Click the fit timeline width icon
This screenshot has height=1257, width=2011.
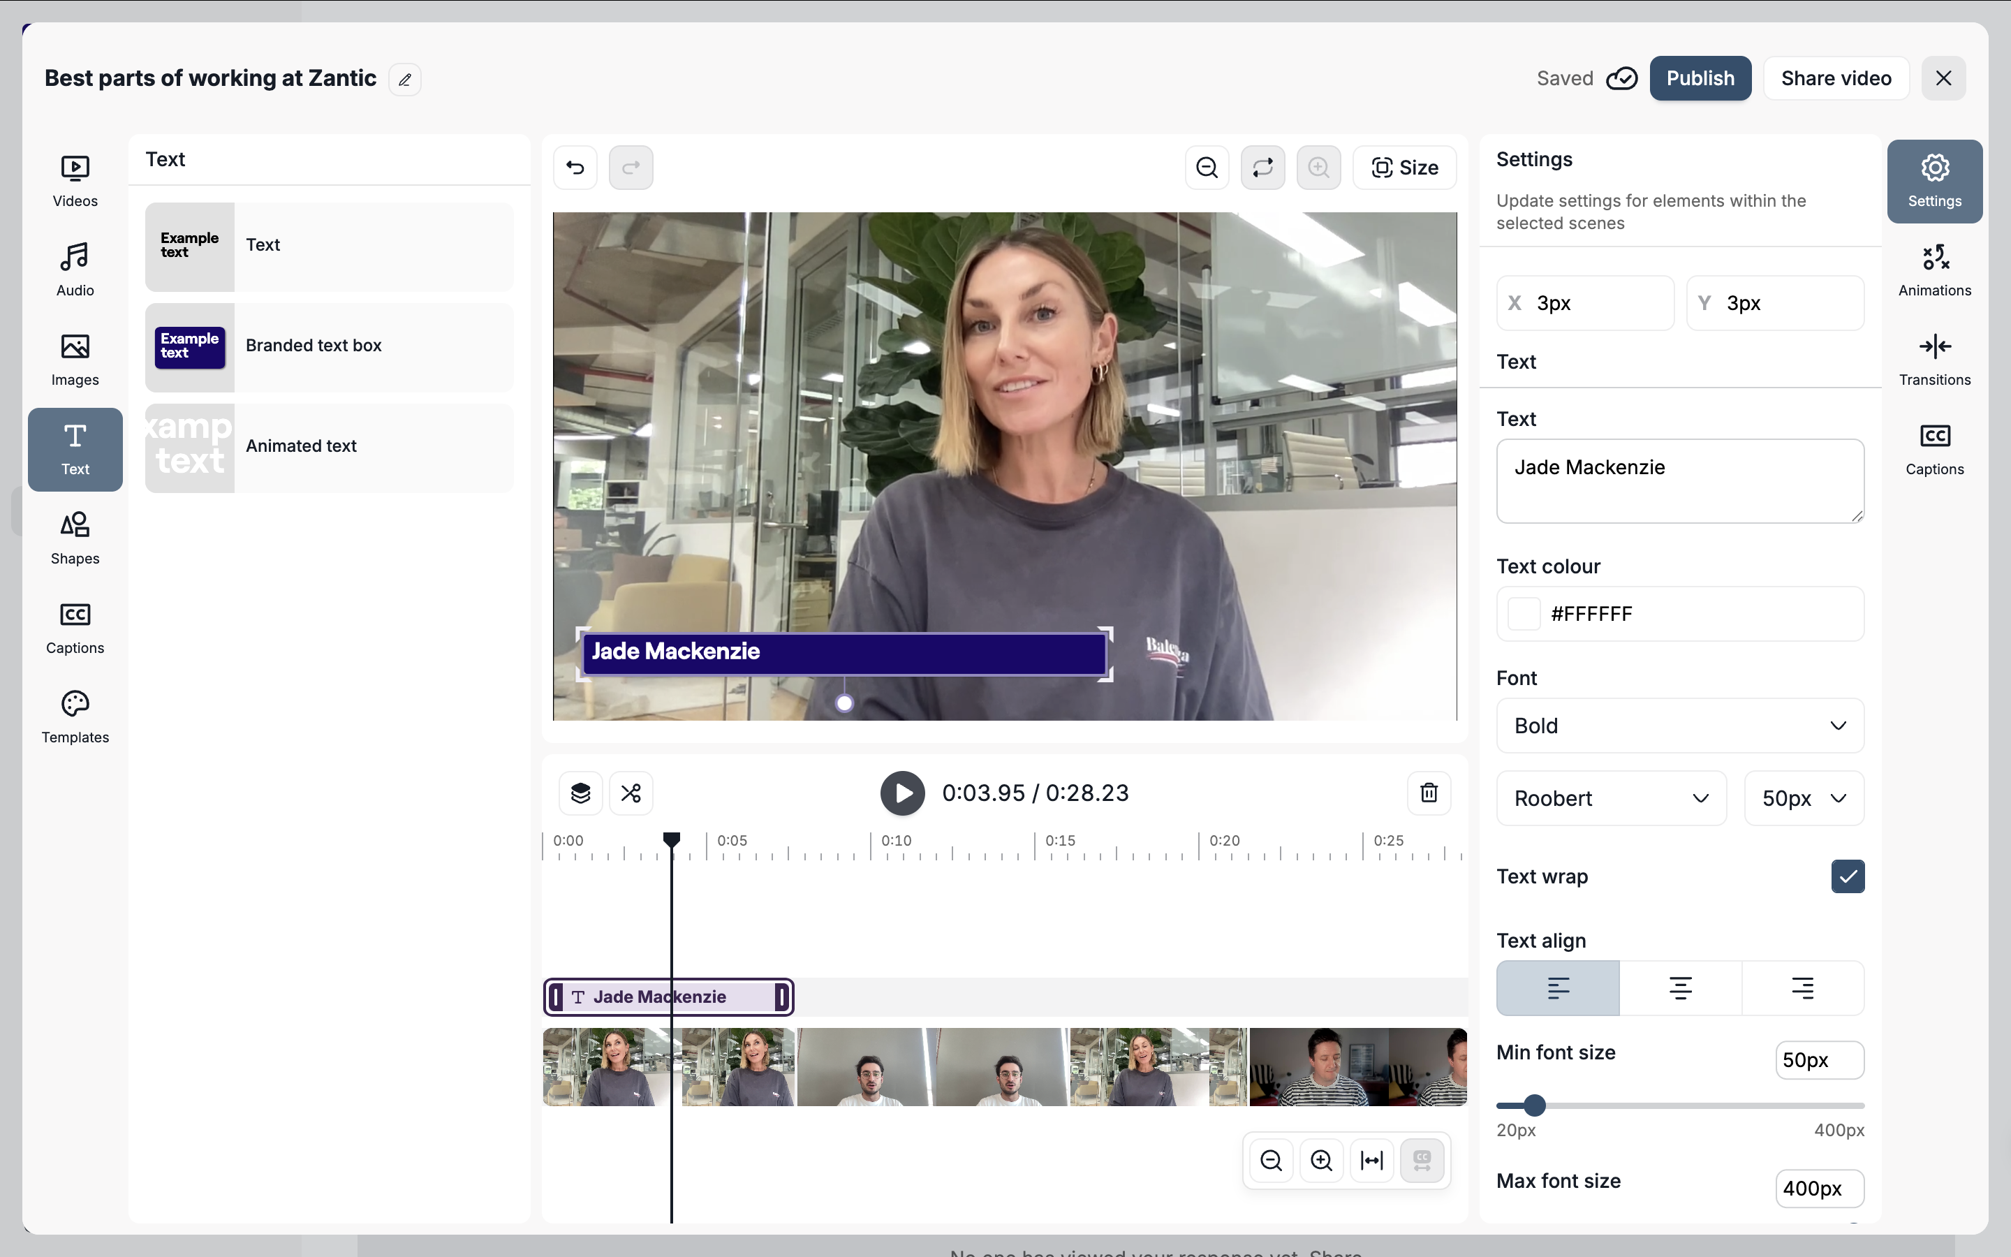1371,1160
